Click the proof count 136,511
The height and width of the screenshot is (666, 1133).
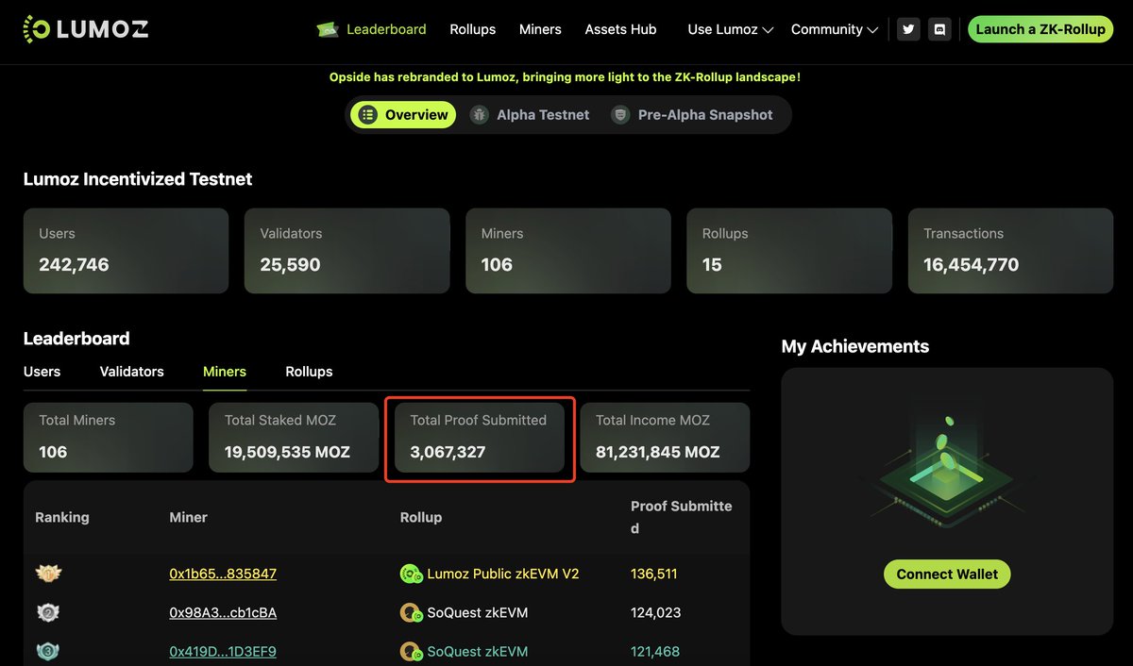pyautogui.click(x=653, y=574)
